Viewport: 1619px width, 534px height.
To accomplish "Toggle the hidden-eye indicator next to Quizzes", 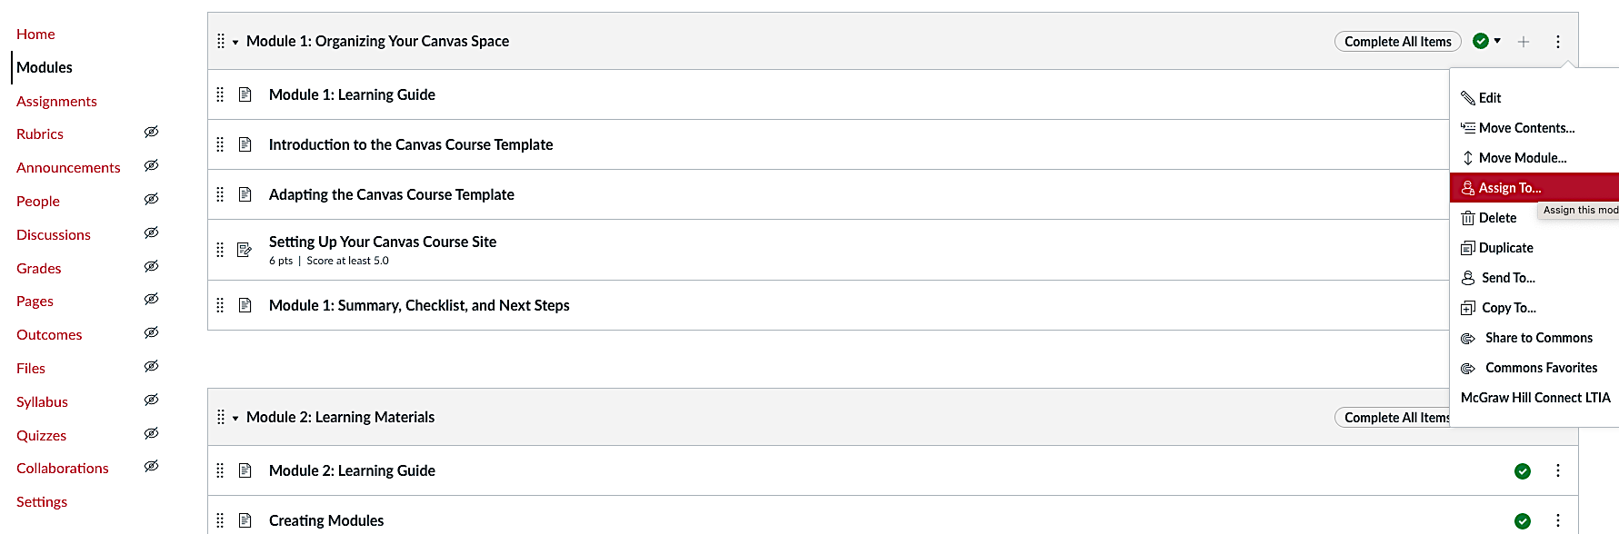I will (151, 433).
